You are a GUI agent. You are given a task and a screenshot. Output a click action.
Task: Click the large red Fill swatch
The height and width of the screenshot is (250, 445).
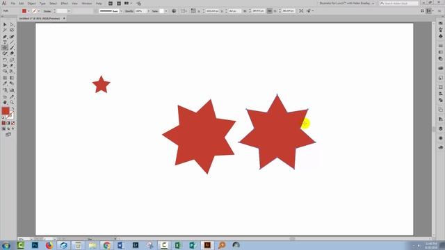[x=6, y=111]
